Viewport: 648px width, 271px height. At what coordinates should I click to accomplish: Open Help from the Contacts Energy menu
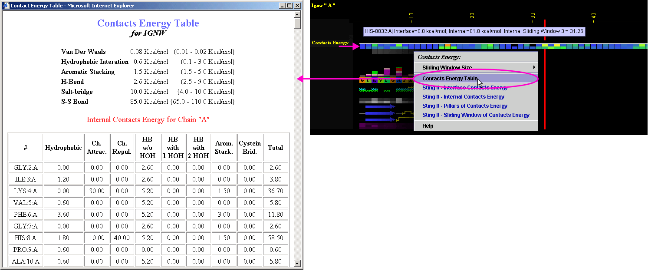tap(476, 126)
